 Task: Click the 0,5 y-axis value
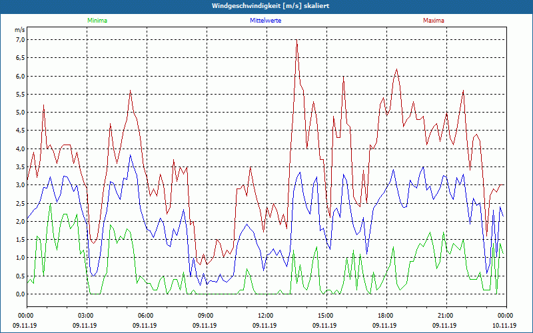point(20,276)
